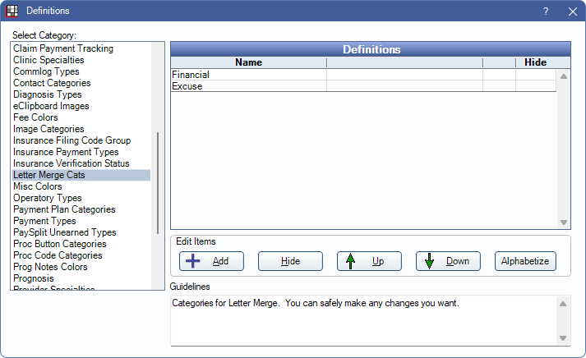Click the green Up arrow icon
Image resolution: width=586 pixels, height=358 pixels.
point(350,261)
